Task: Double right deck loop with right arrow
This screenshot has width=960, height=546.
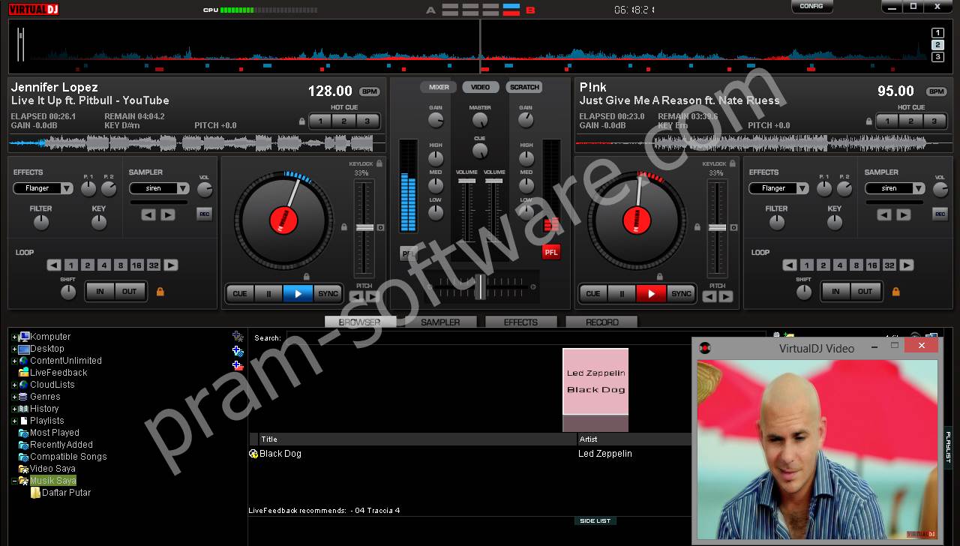Action: (907, 265)
